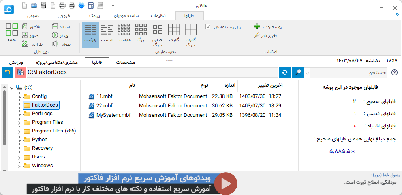The image size is (402, 195).
Task: Open the سامانه مودیان ribbon tab
Action: [x=126, y=16]
